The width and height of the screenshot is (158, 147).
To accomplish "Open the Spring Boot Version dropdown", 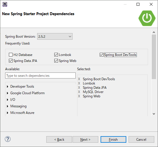I will click(55, 37).
